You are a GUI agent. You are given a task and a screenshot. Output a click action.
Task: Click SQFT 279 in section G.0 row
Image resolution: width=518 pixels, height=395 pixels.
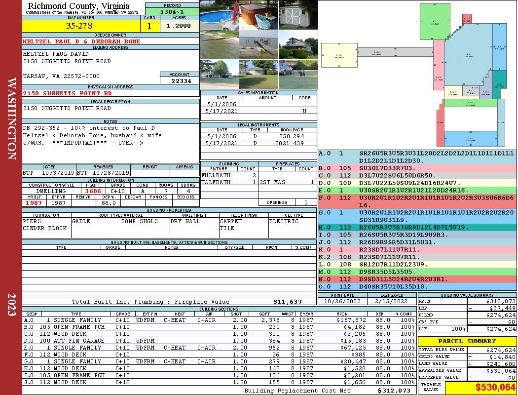point(274,361)
